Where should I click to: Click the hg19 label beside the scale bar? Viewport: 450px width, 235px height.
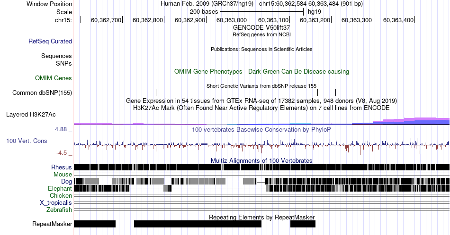coord(314,12)
